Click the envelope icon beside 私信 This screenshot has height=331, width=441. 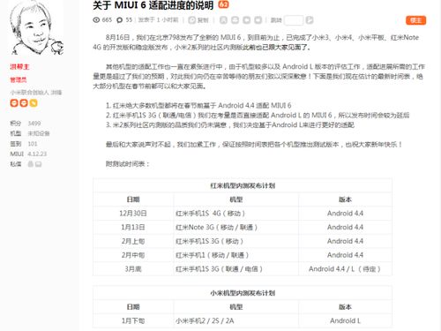[x=39, y=164]
